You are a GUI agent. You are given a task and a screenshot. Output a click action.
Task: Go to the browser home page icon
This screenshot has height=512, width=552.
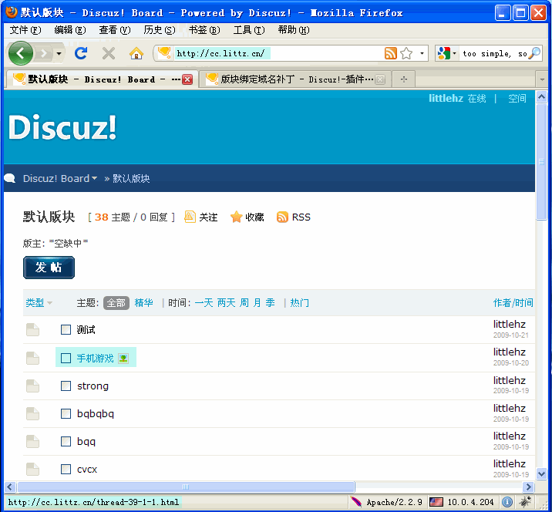tap(136, 53)
